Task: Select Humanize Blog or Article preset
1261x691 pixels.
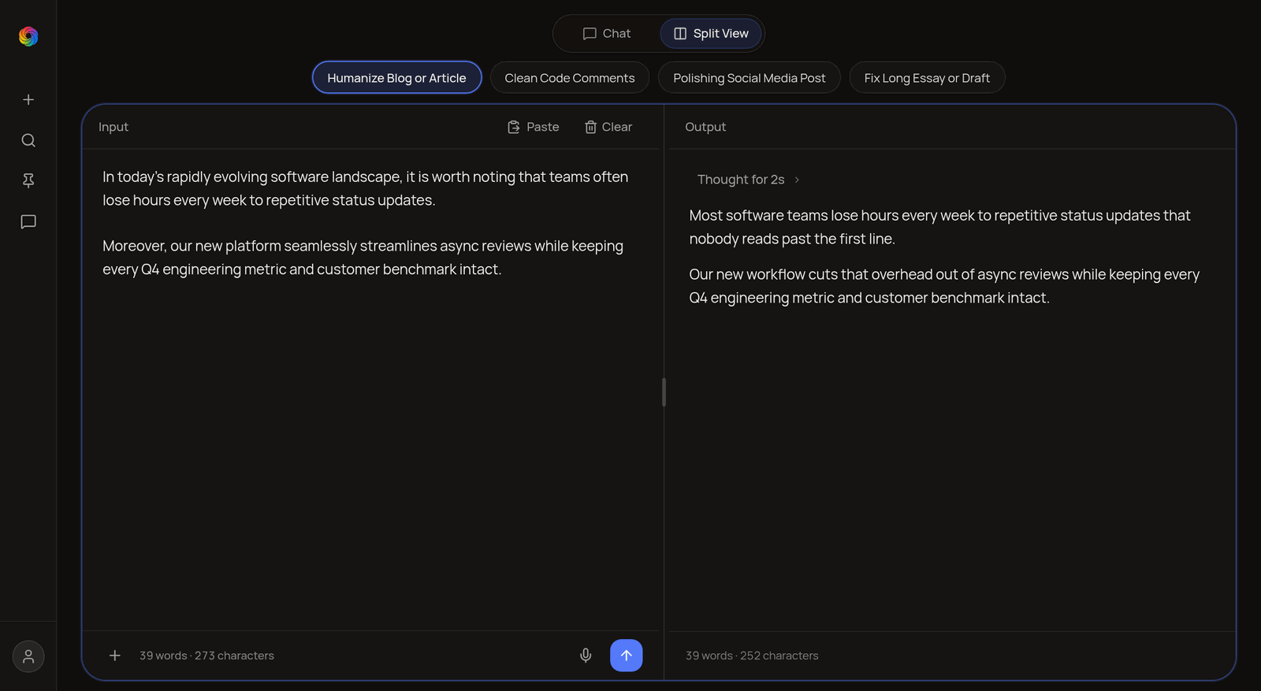Action: tap(397, 78)
